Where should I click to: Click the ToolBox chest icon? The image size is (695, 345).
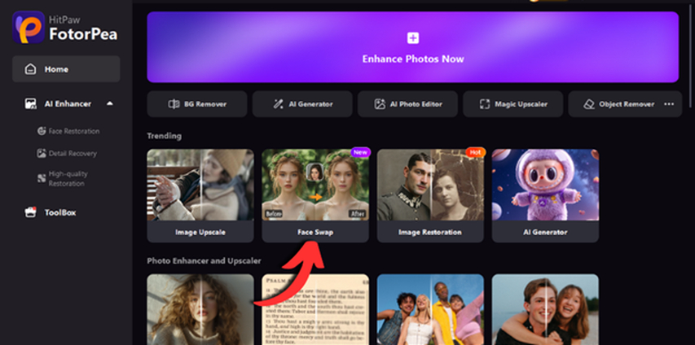30,212
